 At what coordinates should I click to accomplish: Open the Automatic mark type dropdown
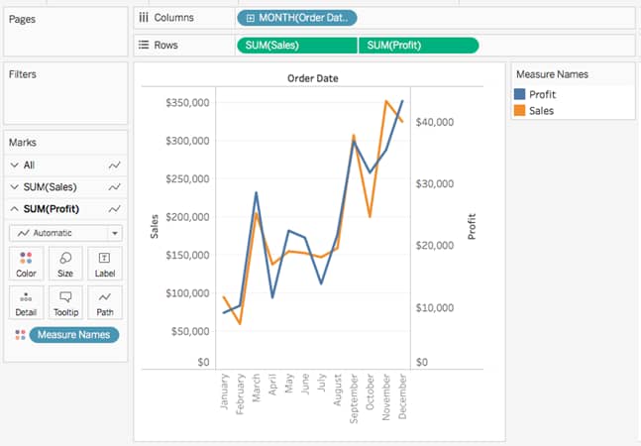[115, 233]
